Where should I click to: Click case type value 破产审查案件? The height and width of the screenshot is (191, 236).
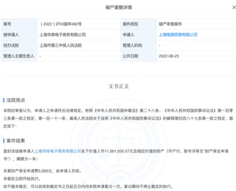point(170,24)
